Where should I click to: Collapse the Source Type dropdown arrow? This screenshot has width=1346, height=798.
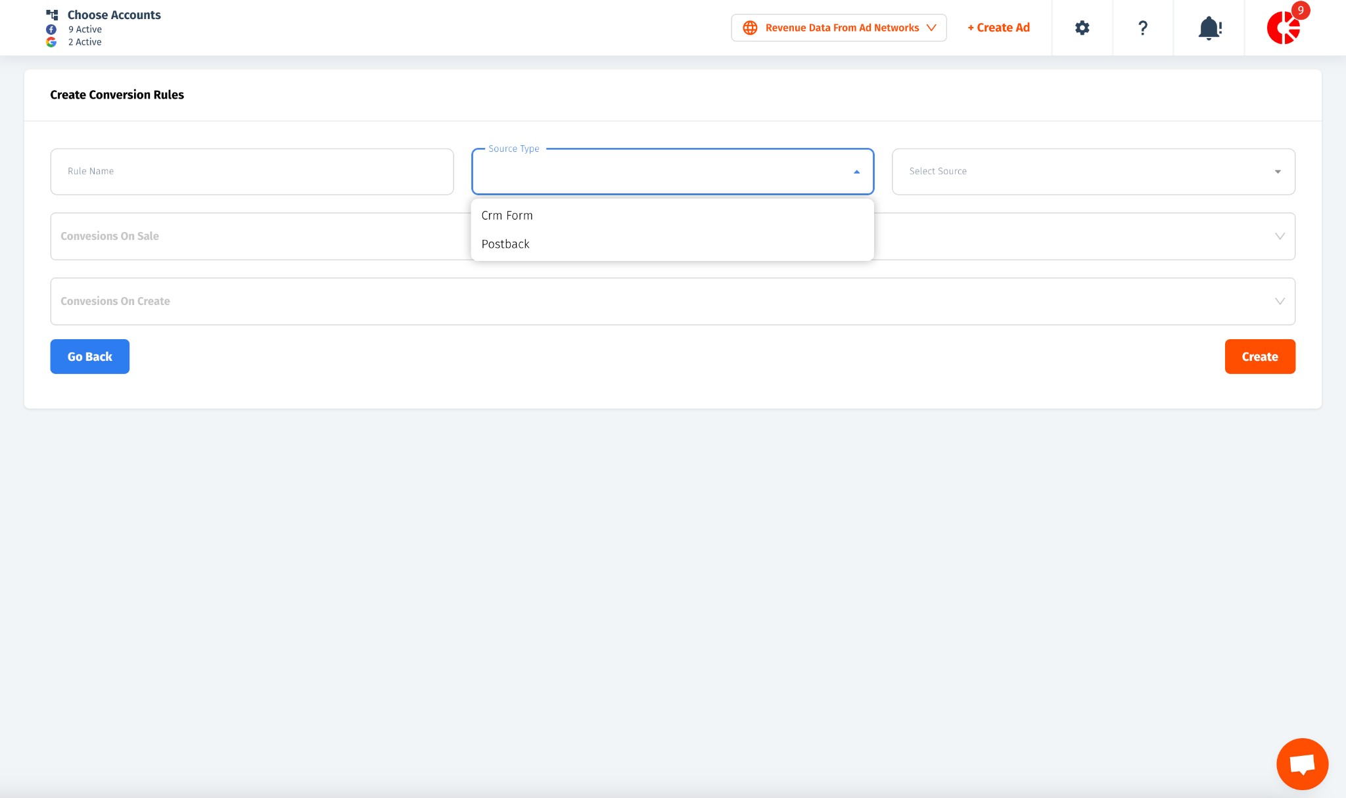pyautogui.click(x=856, y=172)
